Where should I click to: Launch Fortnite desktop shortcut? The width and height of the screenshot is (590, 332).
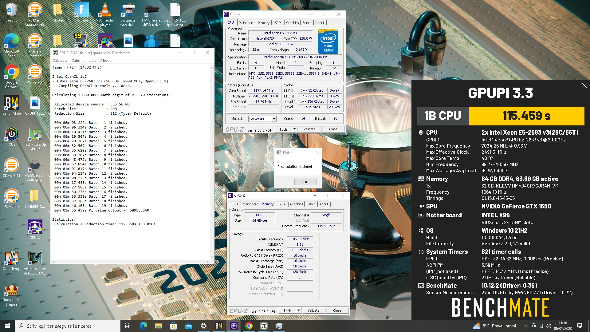(x=82, y=13)
